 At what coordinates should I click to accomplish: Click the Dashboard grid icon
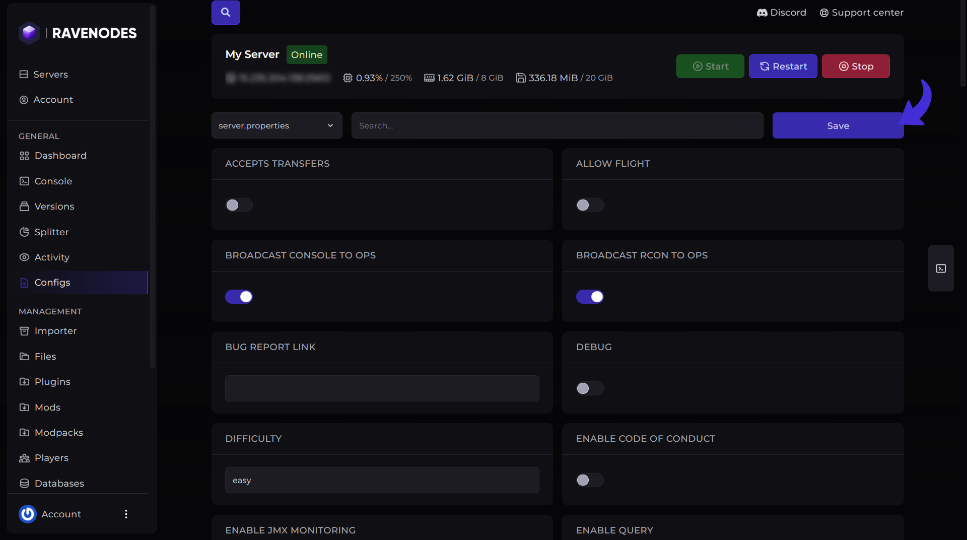click(24, 156)
